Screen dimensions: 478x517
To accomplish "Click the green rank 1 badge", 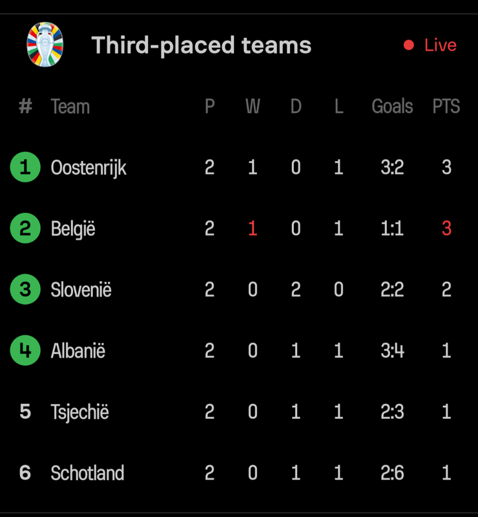I will [x=25, y=167].
